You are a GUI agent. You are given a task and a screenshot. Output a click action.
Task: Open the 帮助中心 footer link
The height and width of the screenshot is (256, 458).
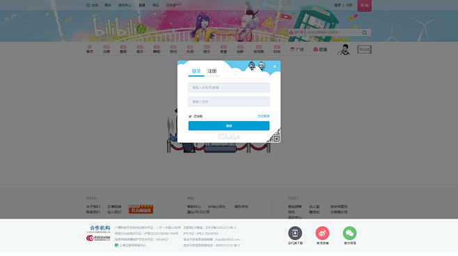tap(194, 207)
